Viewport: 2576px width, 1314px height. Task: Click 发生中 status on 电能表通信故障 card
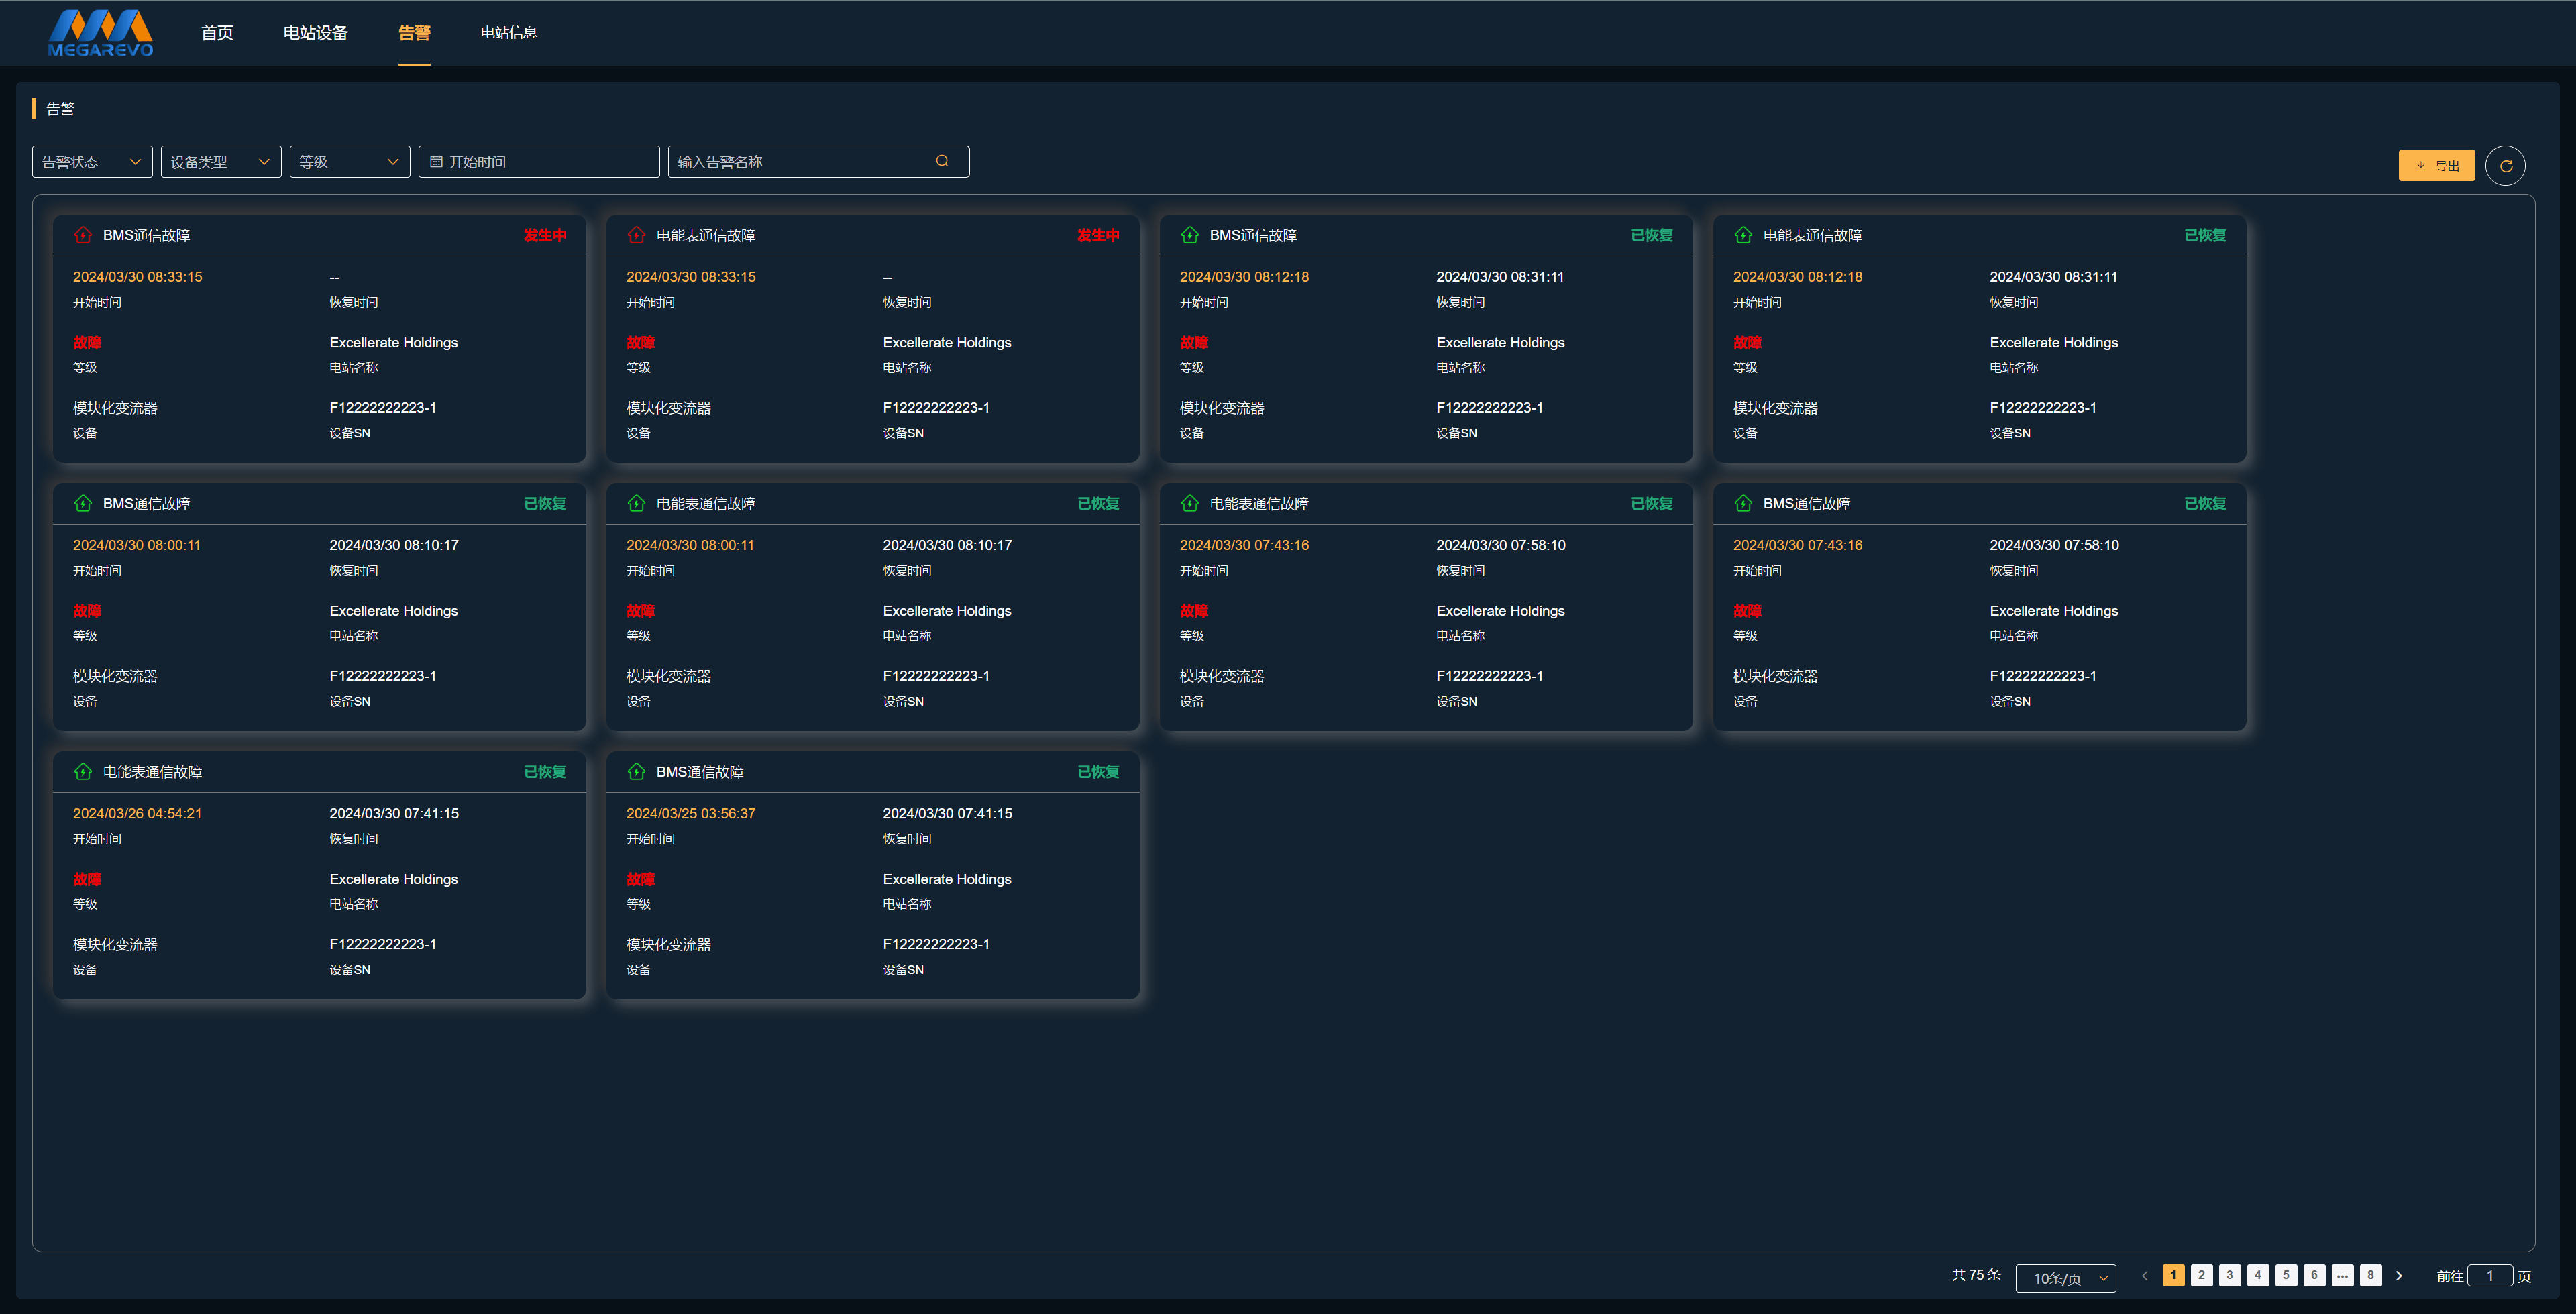click(x=1098, y=235)
